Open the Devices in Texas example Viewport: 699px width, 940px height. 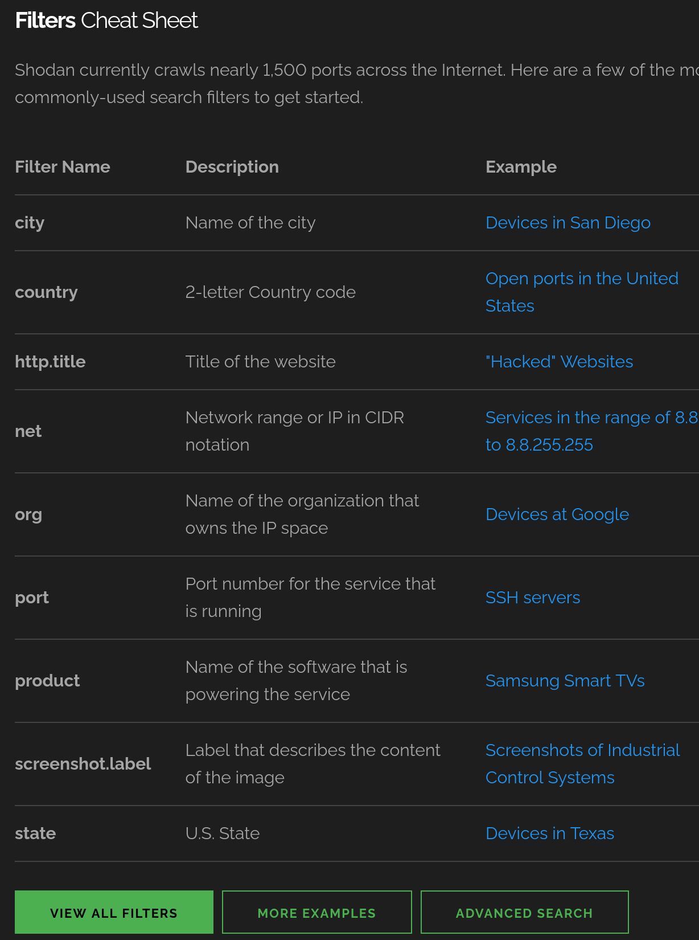click(550, 833)
